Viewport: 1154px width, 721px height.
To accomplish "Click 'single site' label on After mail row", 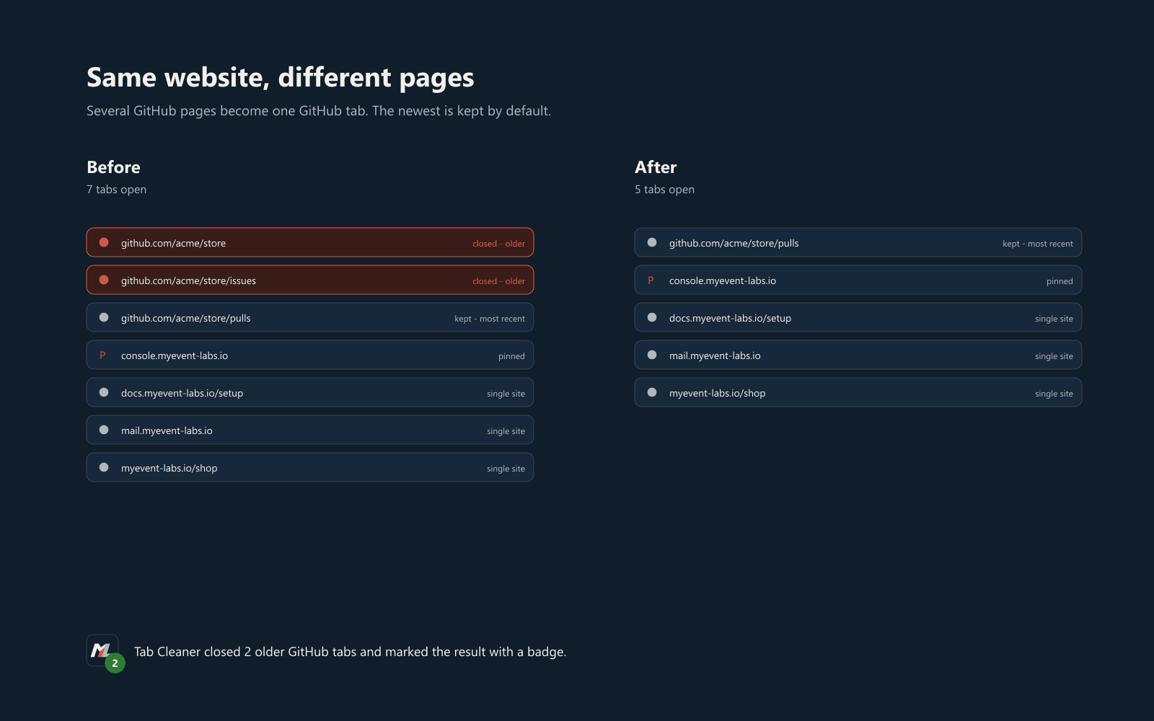I will 1054,356.
